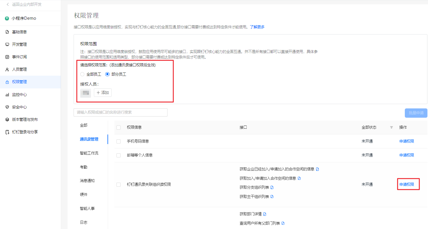Follow the 了解更多 link

(257, 27)
